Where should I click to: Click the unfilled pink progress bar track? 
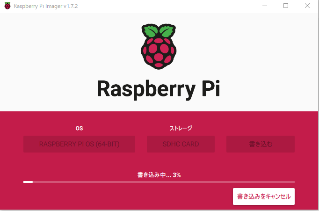point(164,182)
